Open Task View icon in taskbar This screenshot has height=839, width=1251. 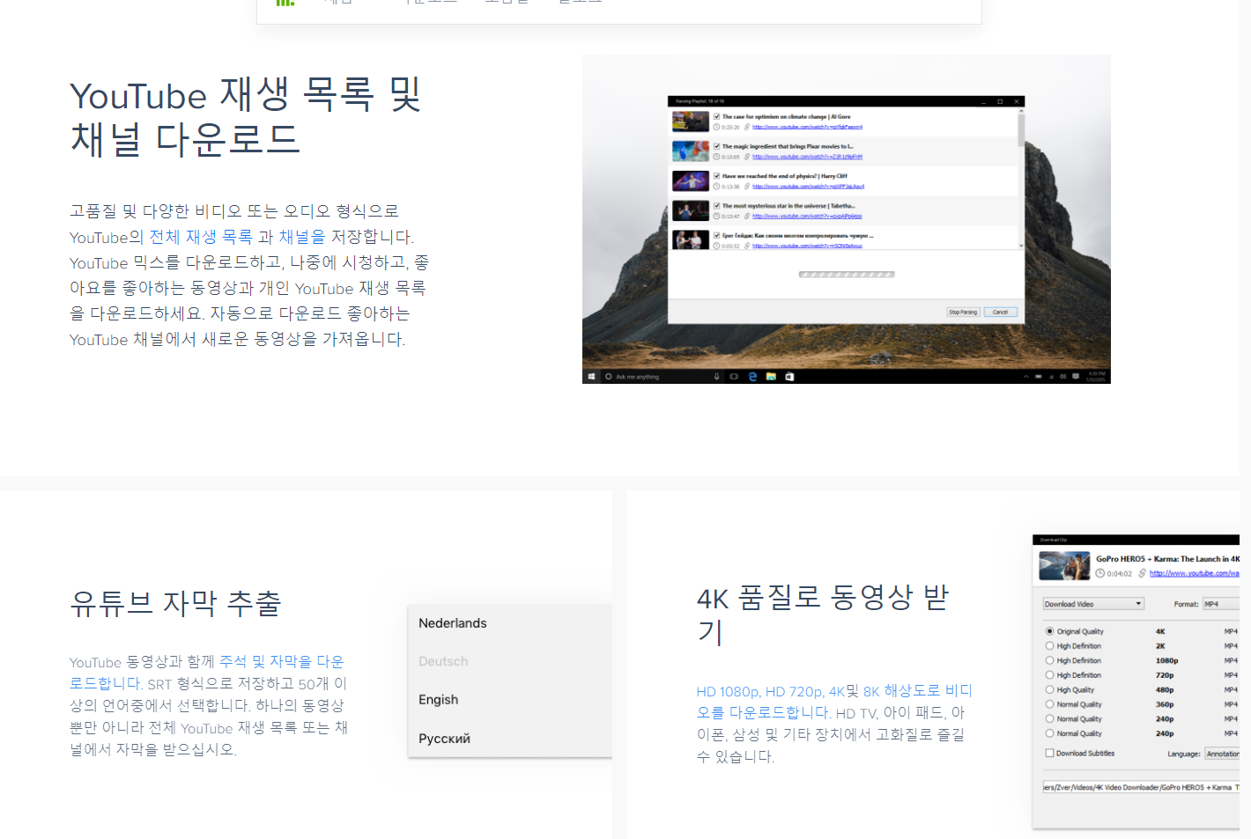click(x=734, y=377)
